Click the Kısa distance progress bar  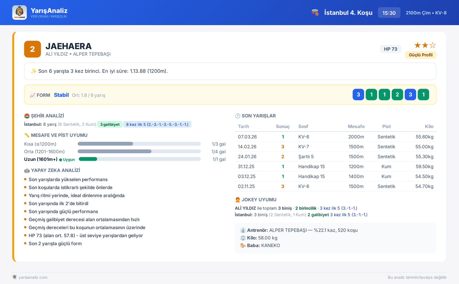pos(139,144)
